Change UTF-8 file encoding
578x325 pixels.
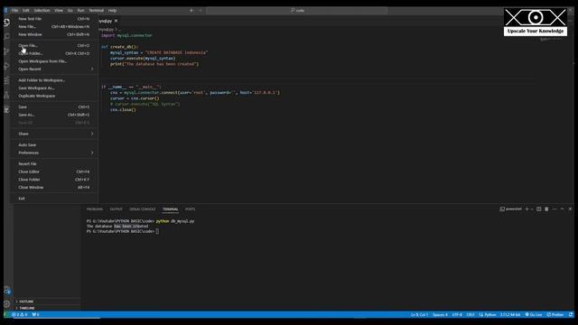[x=457, y=315]
